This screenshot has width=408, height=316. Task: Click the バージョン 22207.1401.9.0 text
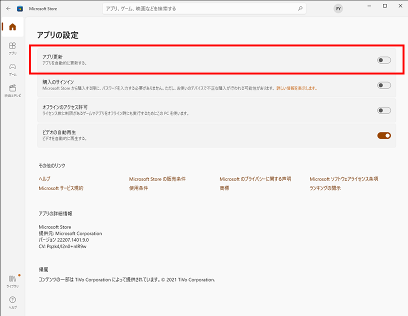[x=64, y=239]
